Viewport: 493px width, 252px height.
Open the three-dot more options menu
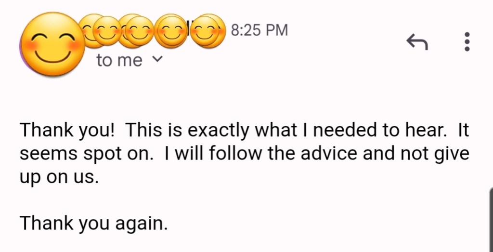[467, 42]
